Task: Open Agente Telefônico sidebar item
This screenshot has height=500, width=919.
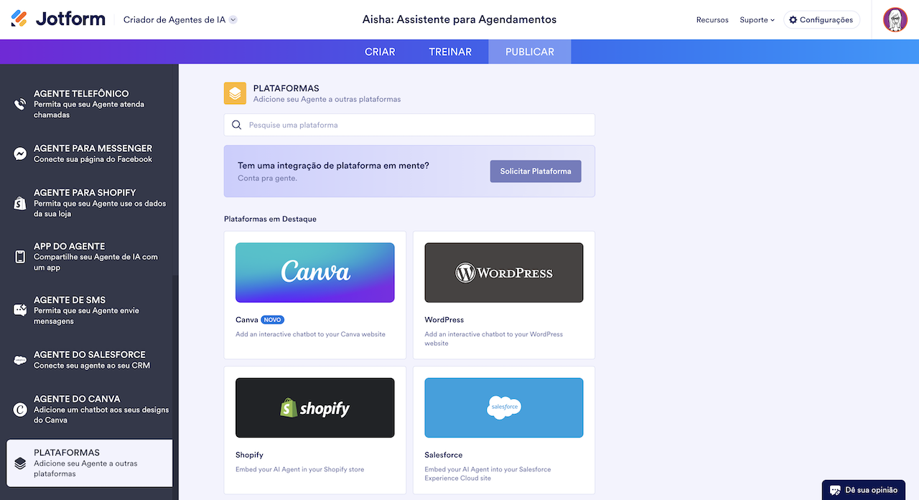Action: coord(89,104)
